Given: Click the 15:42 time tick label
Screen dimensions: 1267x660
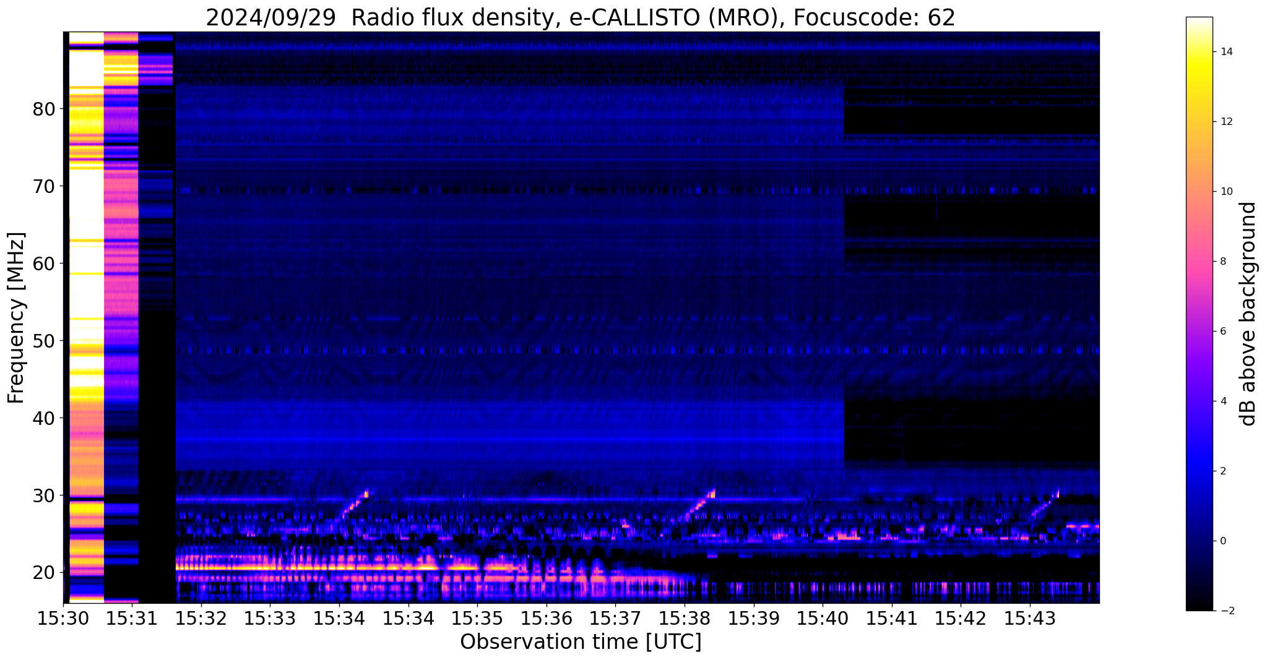Looking at the screenshot, I should pyautogui.click(x=960, y=618).
